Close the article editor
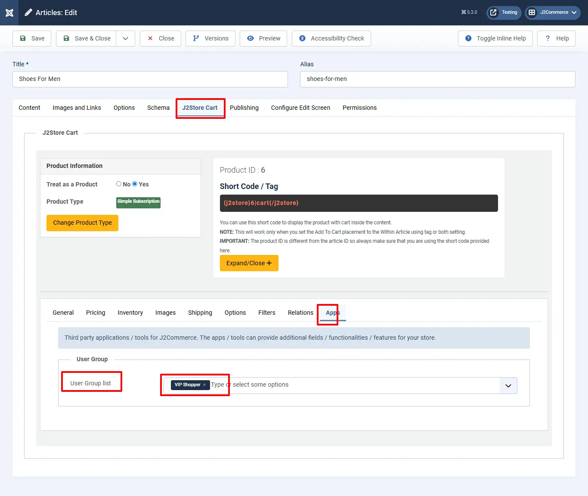The height and width of the screenshot is (496, 588). [x=160, y=38]
